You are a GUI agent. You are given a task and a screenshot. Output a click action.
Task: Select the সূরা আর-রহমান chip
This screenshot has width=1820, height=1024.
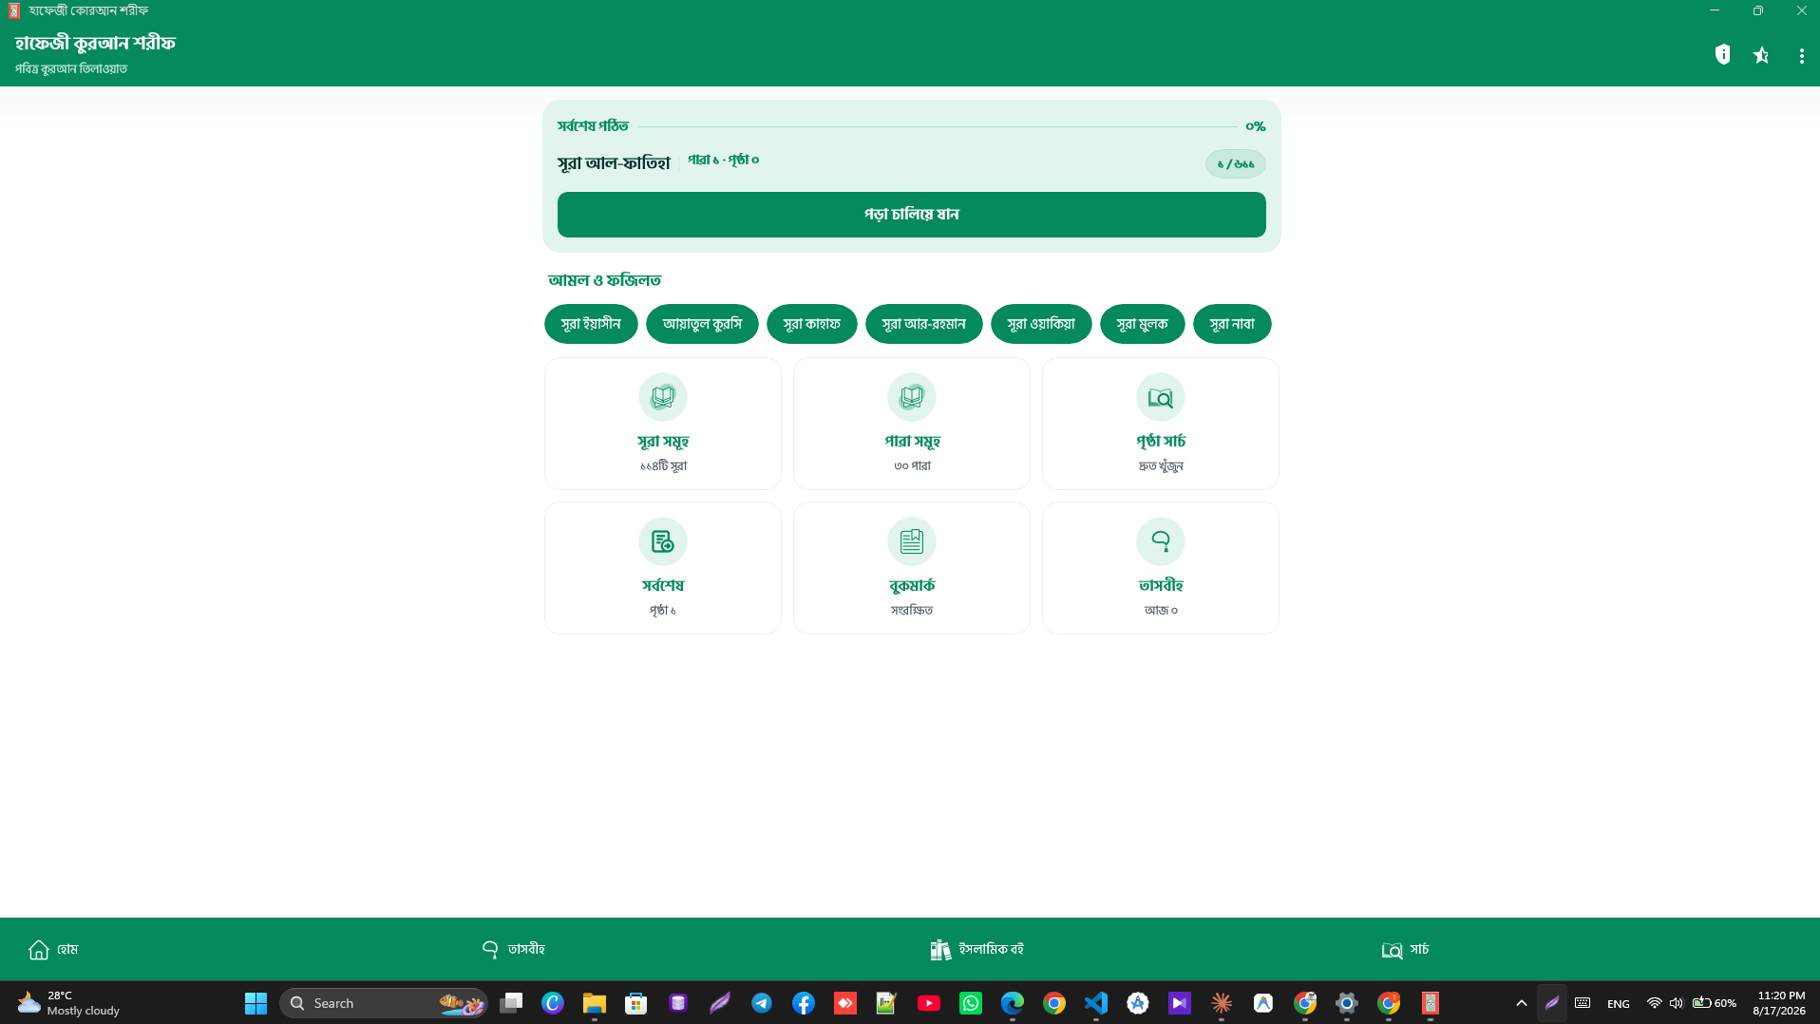click(923, 324)
